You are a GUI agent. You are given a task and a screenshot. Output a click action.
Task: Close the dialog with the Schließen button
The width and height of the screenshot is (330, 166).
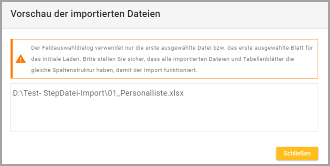pos(297,154)
